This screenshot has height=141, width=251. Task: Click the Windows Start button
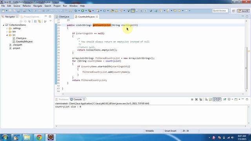click(5, 137)
